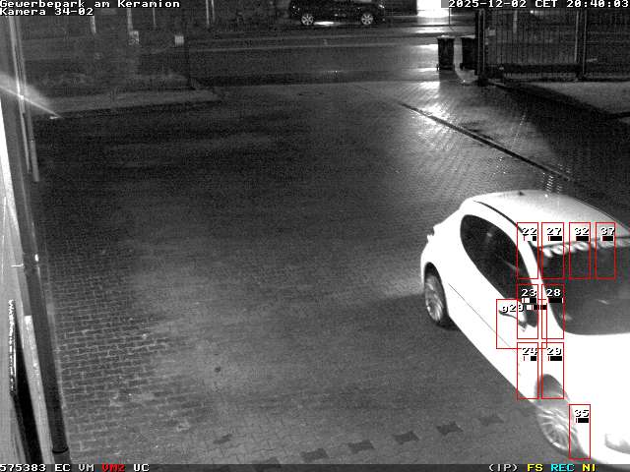Click motion zone box labeled 37
Screen dimensions: 630x472
coord(605,251)
